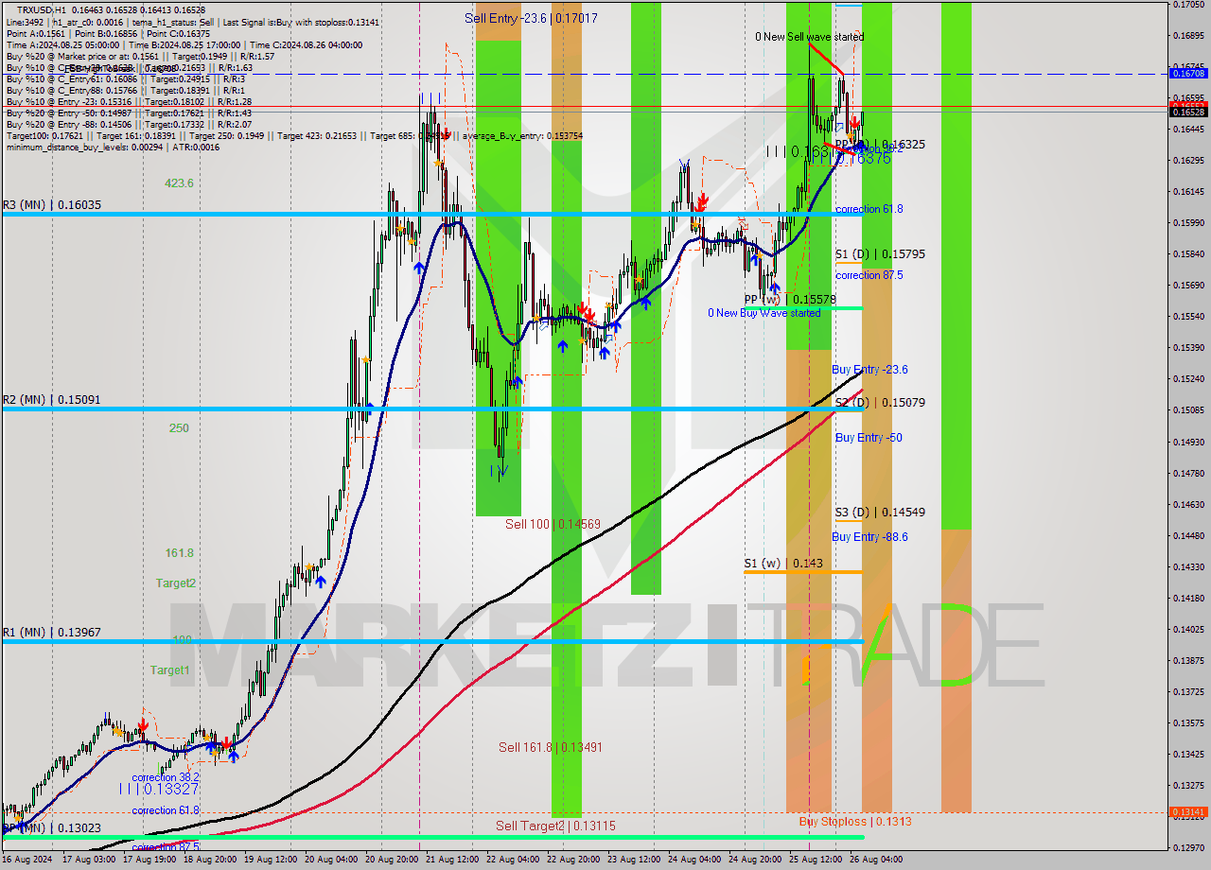Click the 0.14025 price axis value
This screenshot has height=870, width=1211.
point(1189,629)
